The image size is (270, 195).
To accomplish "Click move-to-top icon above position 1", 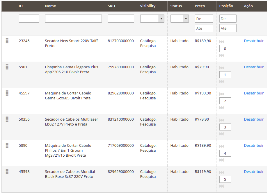I will (222, 68).
